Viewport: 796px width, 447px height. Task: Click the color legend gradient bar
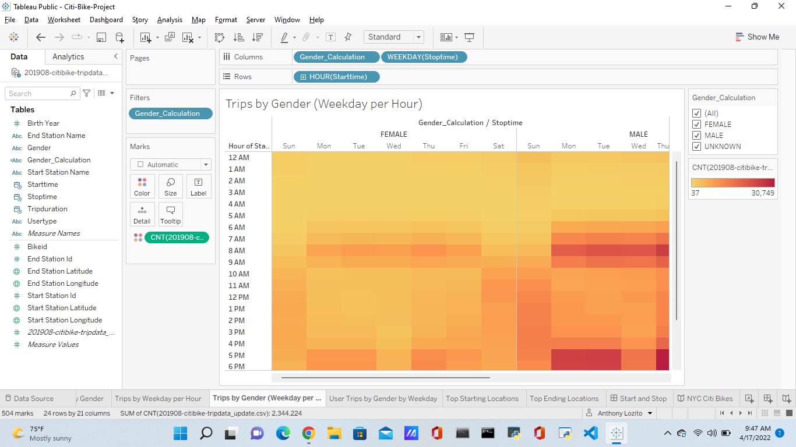(733, 182)
